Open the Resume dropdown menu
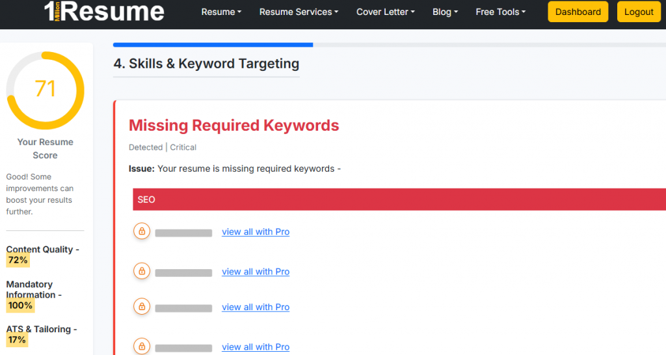This screenshot has height=355, width=666. (x=221, y=12)
